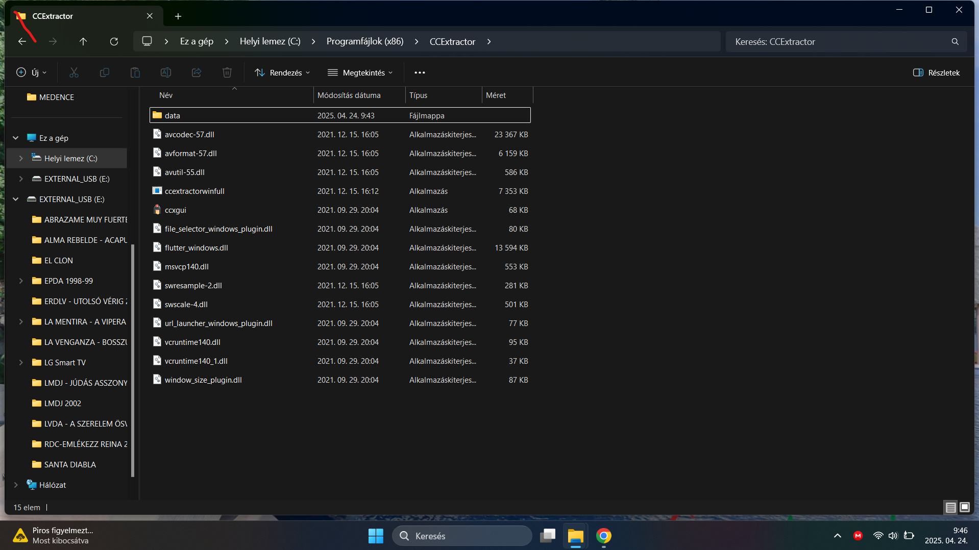The width and height of the screenshot is (979, 550).
Task: Sort files by the Méret column
Action: coord(507,95)
